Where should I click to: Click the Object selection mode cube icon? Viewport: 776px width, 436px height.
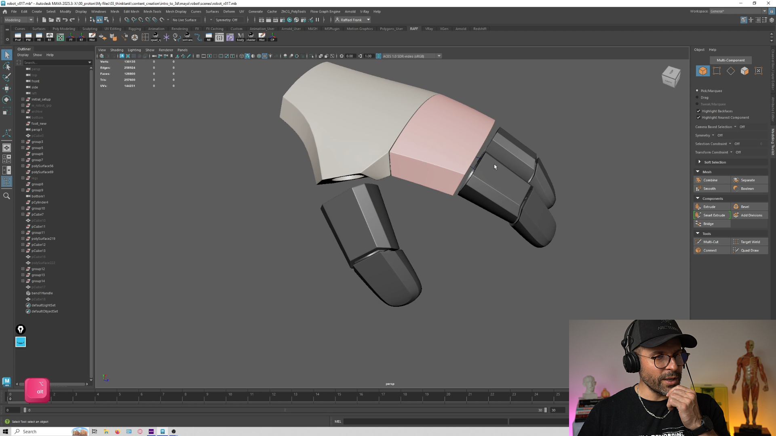pos(703,71)
